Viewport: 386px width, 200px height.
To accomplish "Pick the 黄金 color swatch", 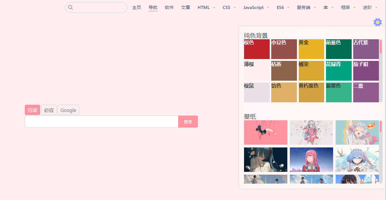I will click(x=311, y=49).
